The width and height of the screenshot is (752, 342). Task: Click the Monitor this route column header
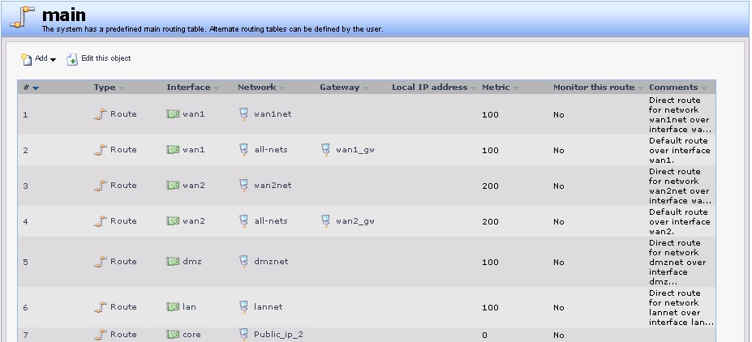[594, 88]
